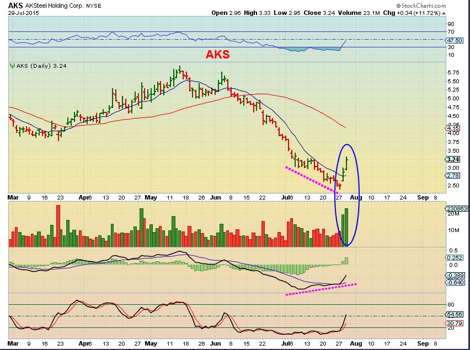This screenshot has width=470, height=350.
Task: Click the bold AKS ticker symbol in header
Action: point(15,6)
